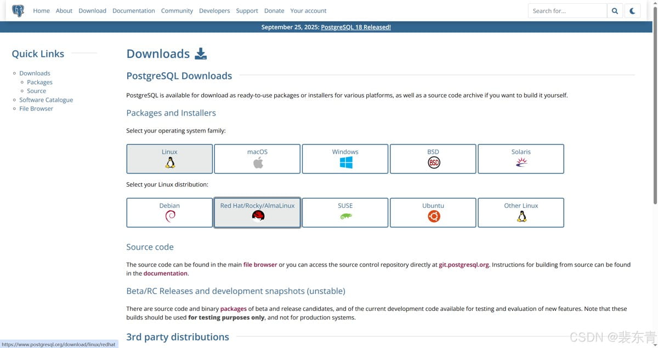The image size is (658, 348).
Task: Click the PostgreSQL elephant logo
Action: pos(18,10)
